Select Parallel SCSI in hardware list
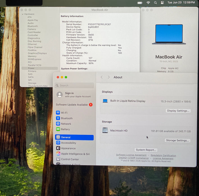Image resolution: width=199 pixels, height=196 pixels. [x=35, y=65]
